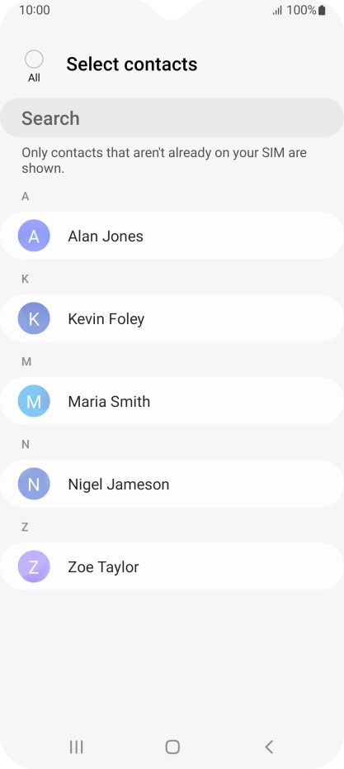The width and height of the screenshot is (344, 769).
Task: Select the All contacts radio button
Action: [x=34, y=60]
